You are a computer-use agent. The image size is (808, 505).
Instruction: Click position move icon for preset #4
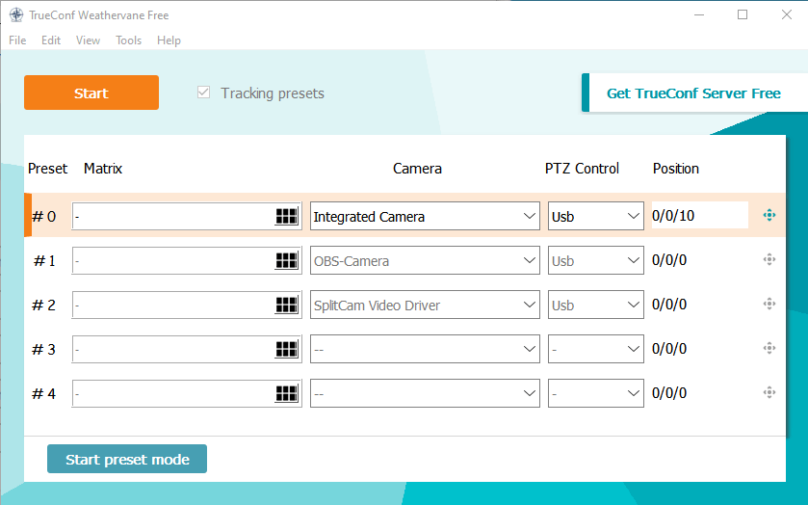(769, 392)
